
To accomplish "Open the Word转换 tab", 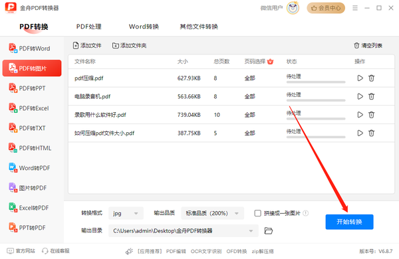I will 144,27.
